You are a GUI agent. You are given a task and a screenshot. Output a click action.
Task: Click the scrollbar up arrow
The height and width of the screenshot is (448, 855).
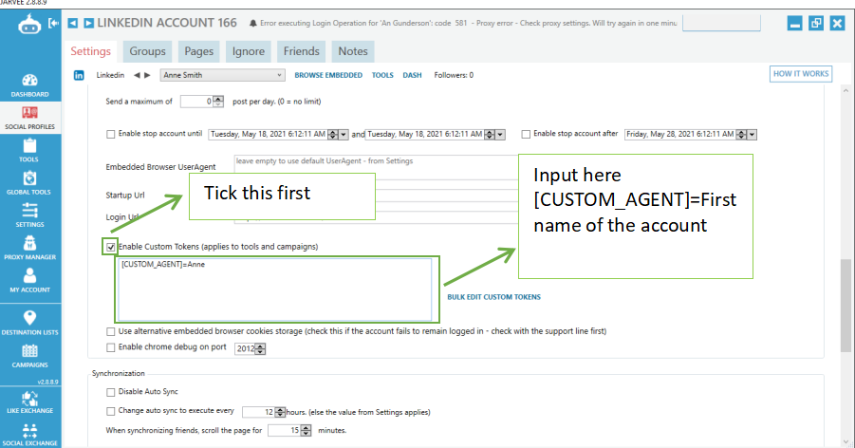(x=846, y=91)
